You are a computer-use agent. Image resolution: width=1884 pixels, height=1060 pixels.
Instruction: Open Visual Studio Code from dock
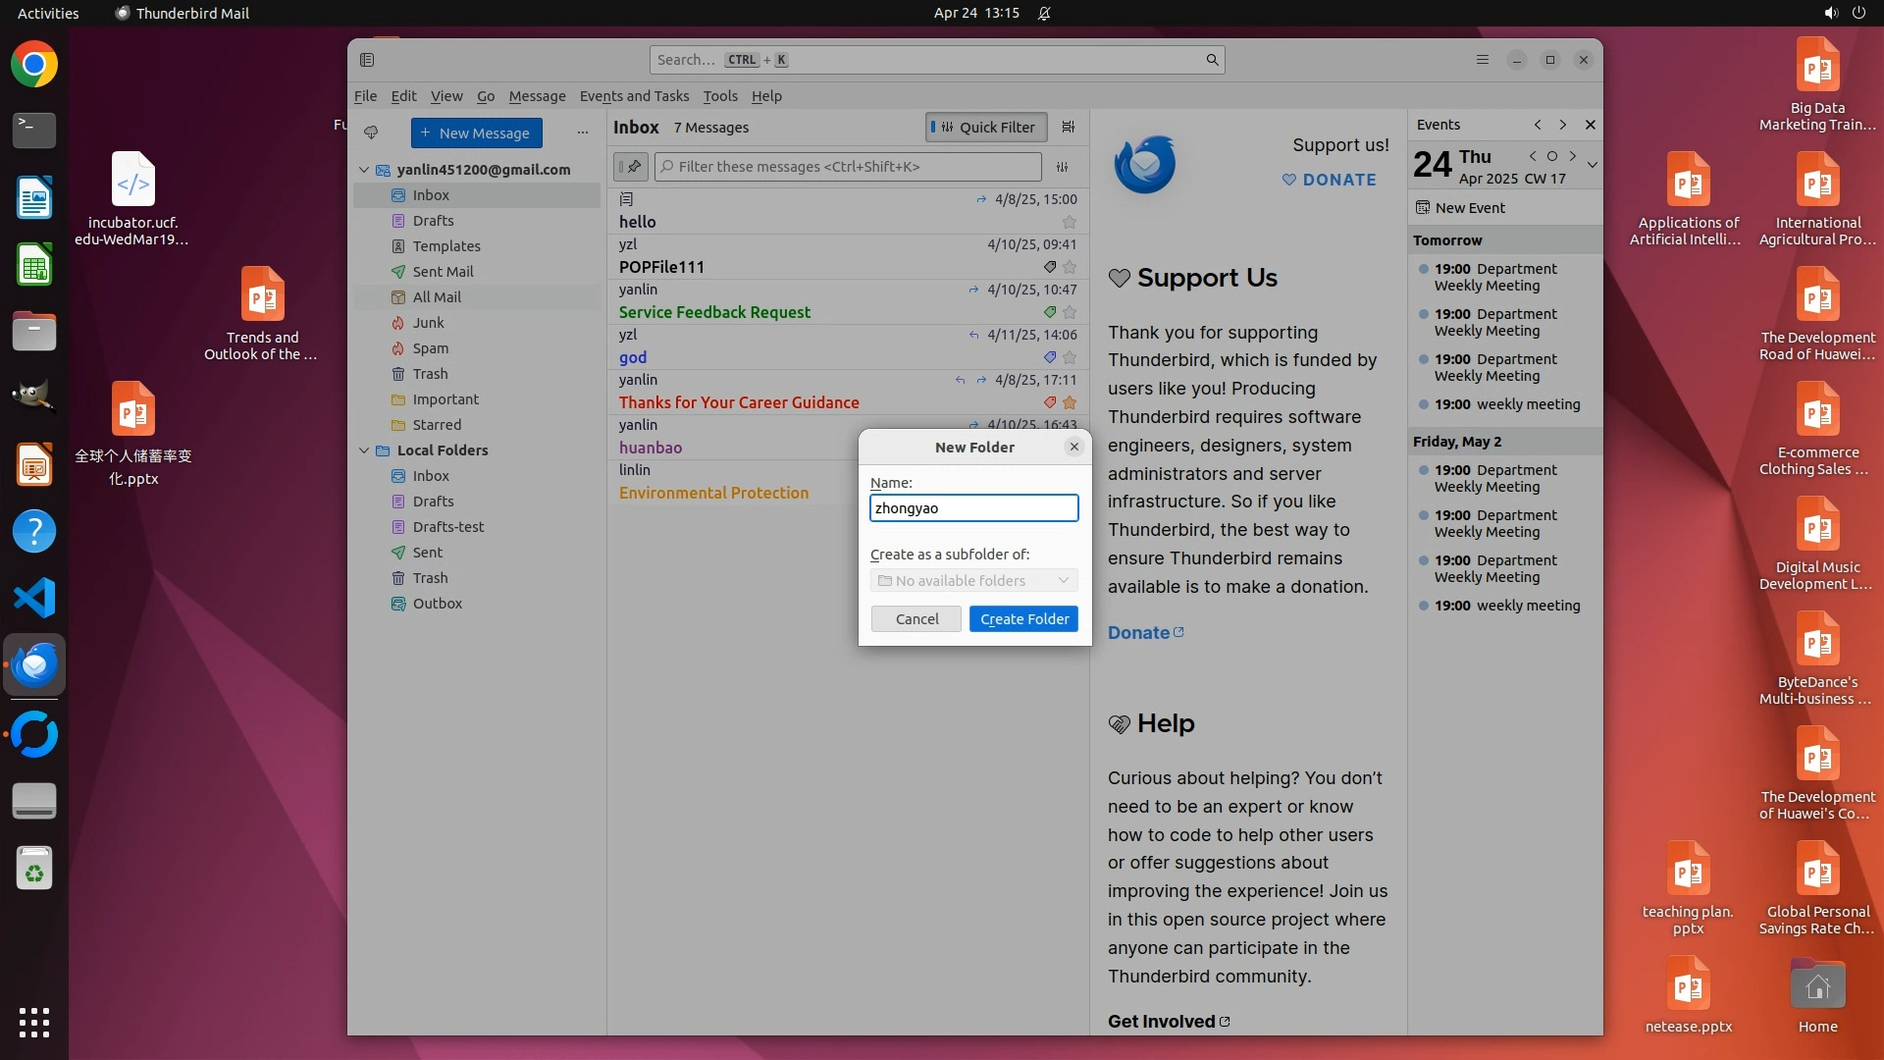click(x=34, y=598)
